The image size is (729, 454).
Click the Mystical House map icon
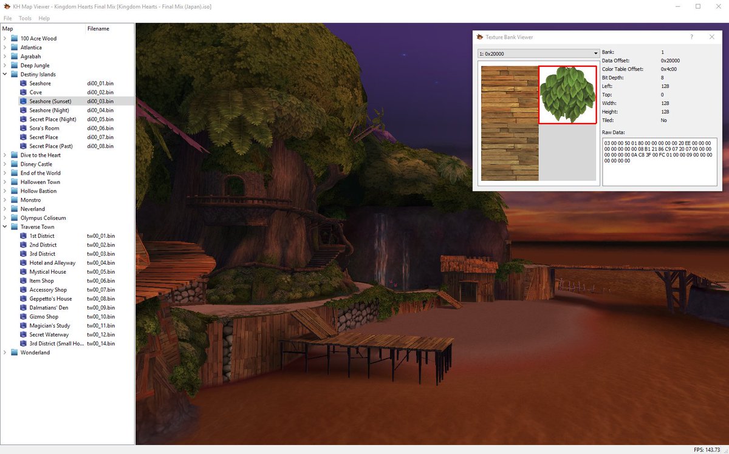(23, 271)
